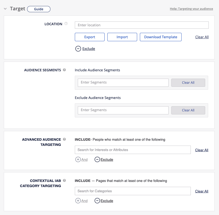Click the plus And icon under Contextual IAB
The height and width of the screenshot is (215, 219).
pyautogui.click(x=78, y=201)
